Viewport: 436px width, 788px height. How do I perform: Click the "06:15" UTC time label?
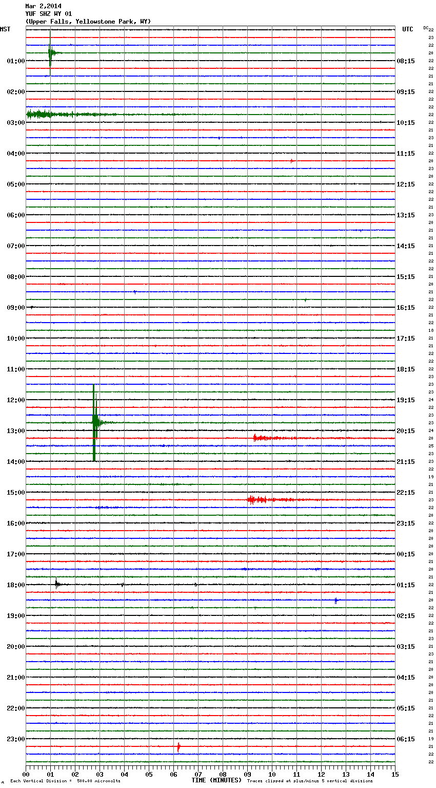pos(406,739)
